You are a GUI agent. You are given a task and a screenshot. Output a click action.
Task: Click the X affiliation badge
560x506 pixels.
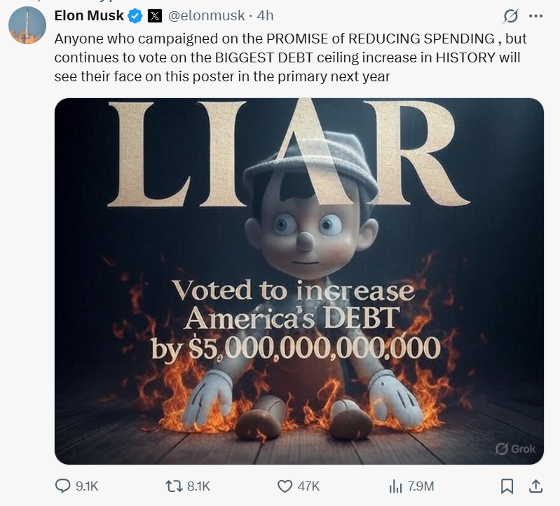click(154, 15)
